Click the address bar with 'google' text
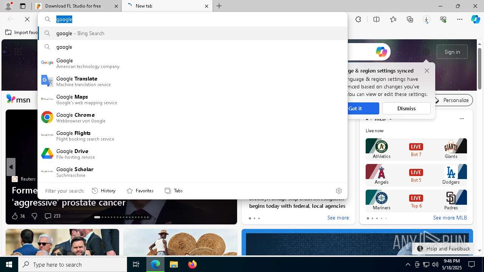The height and width of the screenshot is (272, 484). coord(192,19)
